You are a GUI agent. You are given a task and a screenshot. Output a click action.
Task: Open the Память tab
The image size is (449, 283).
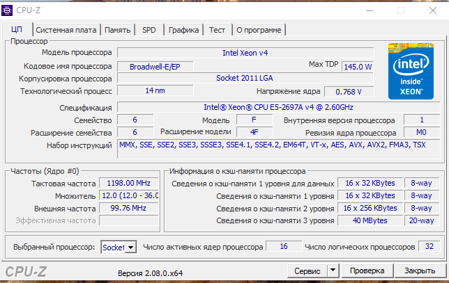[x=118, y=30]
